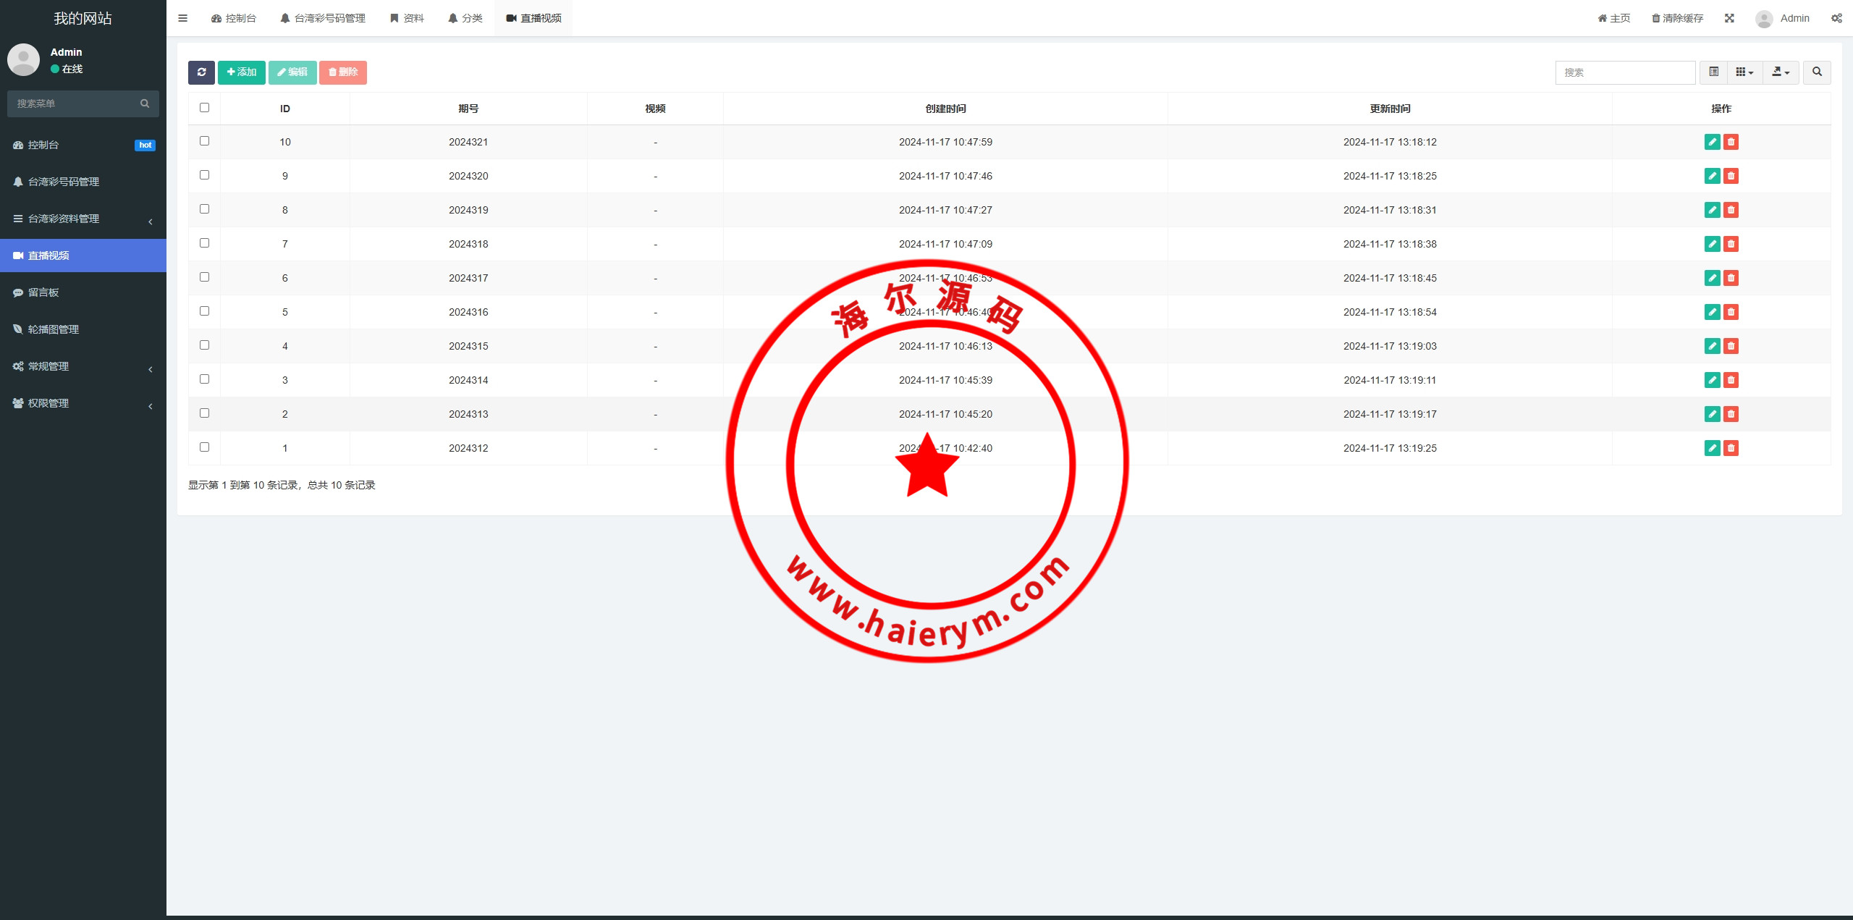Toggle the select-all checkbox in table header
1853x920 pixels.
point(204,108)
